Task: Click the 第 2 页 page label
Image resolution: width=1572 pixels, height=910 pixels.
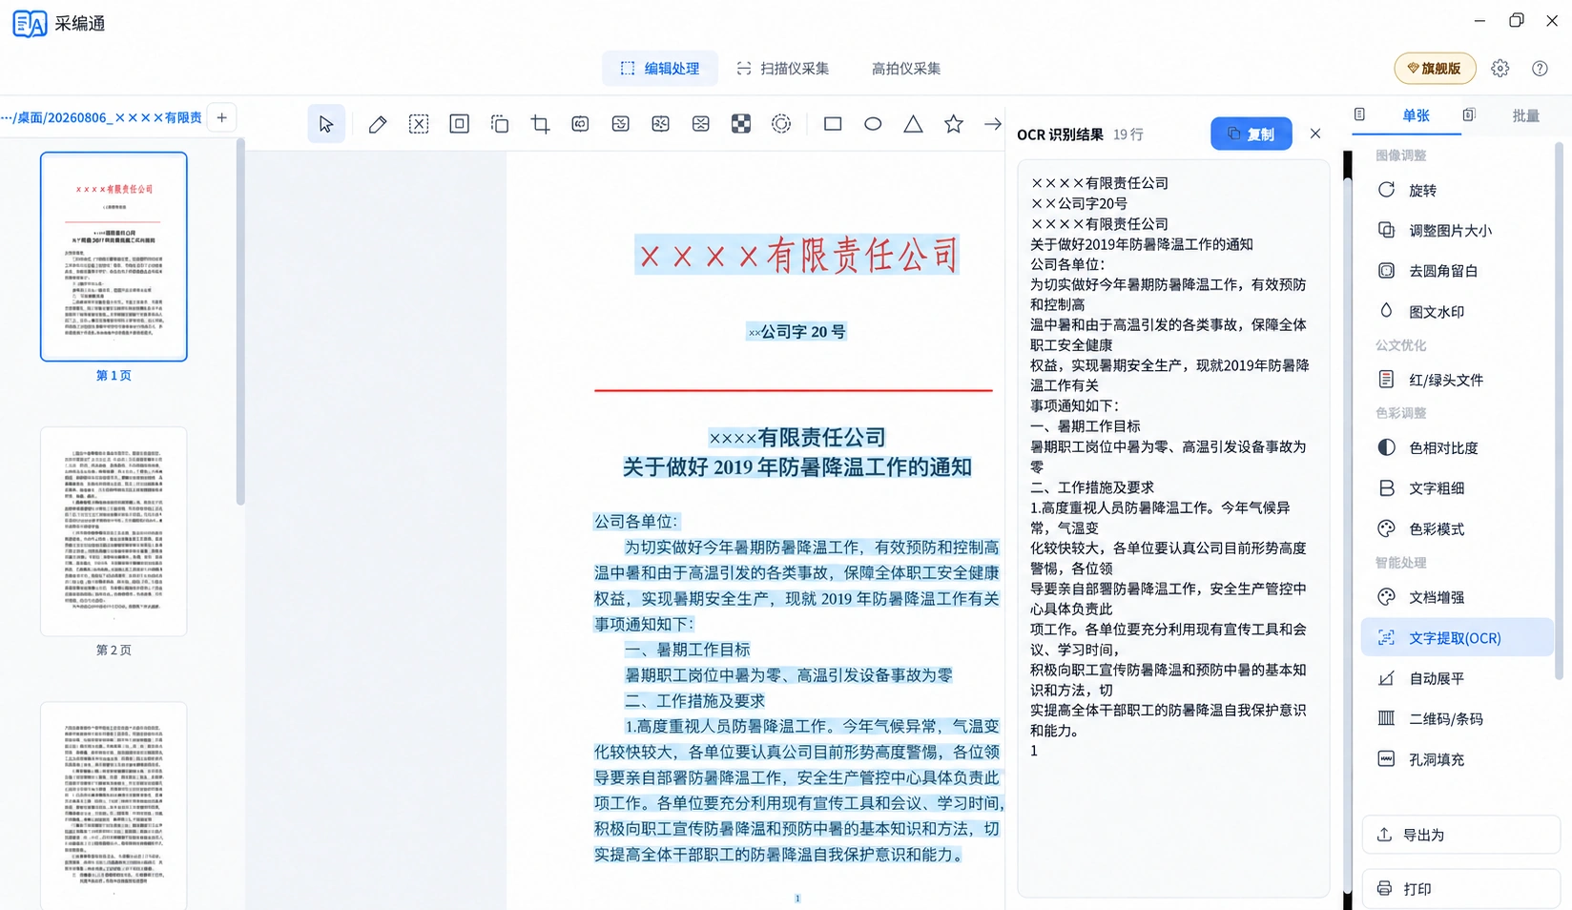Action: pyautogui.click(x=114, y=651)
